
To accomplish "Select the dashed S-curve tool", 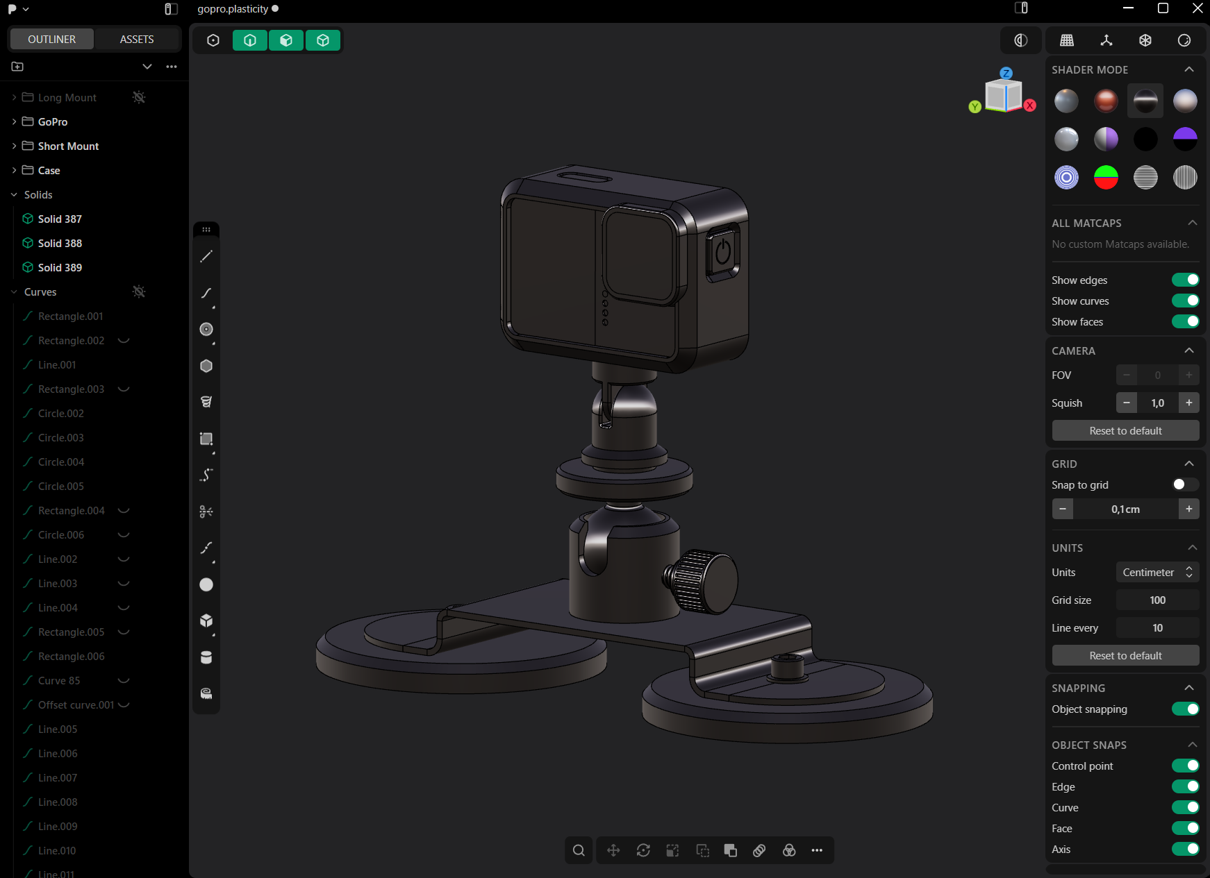I will (x=206, y=475).
